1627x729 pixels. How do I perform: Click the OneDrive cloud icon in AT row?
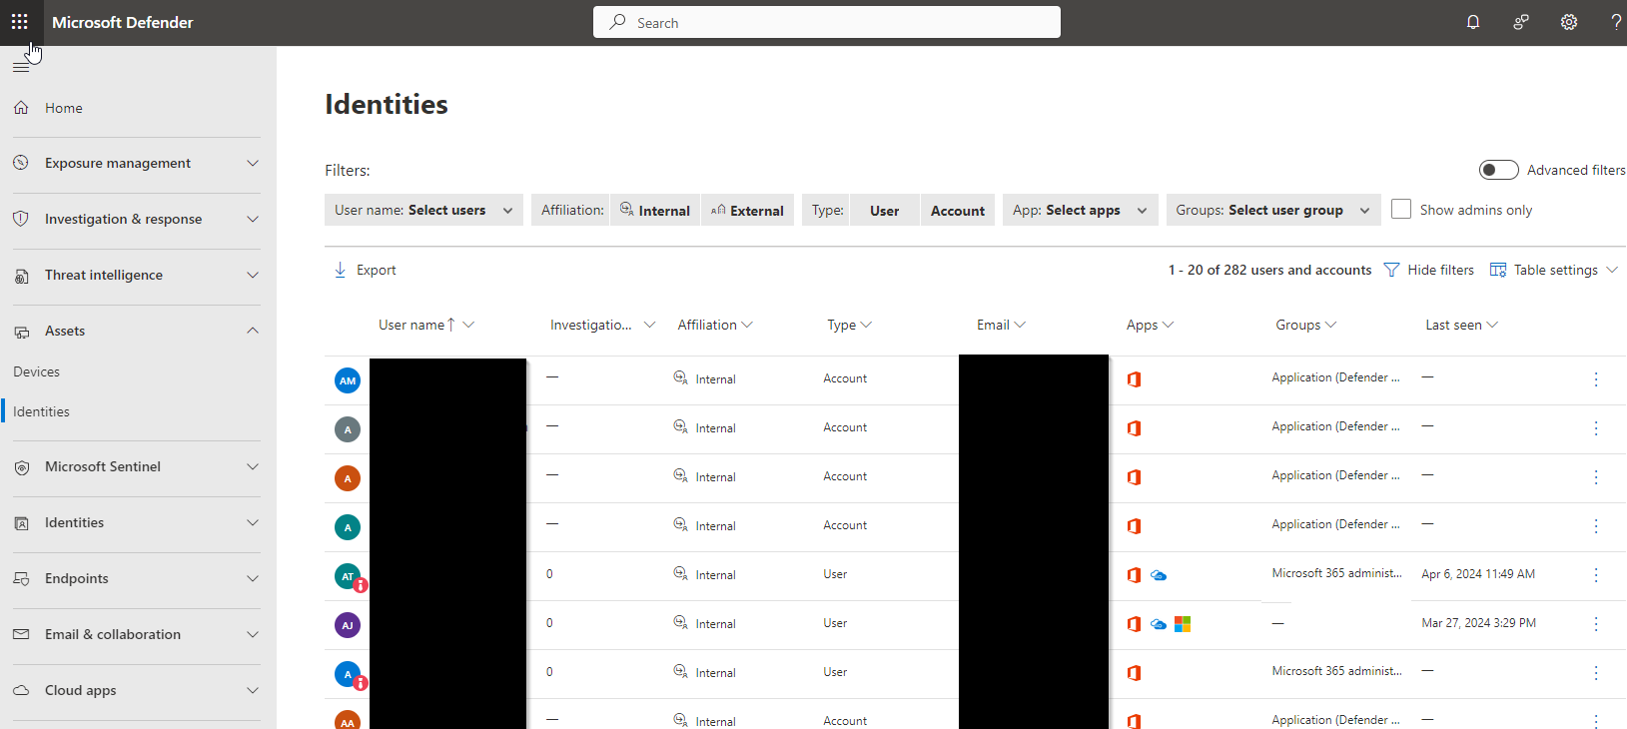pos(1159,575)
